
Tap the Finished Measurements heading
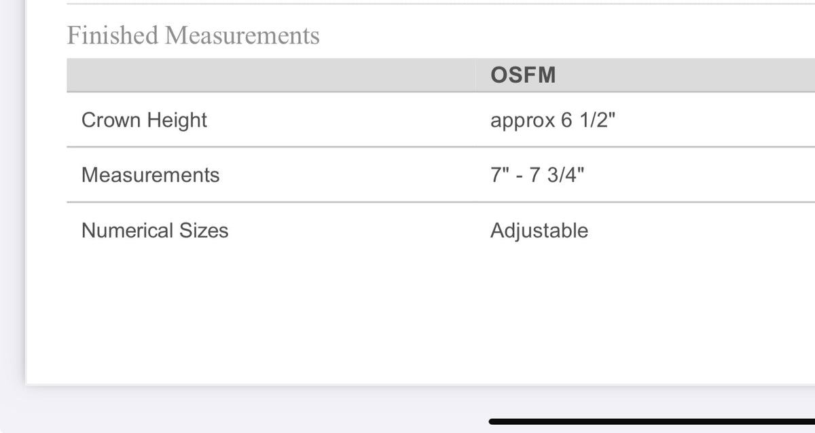coord(193,35)
